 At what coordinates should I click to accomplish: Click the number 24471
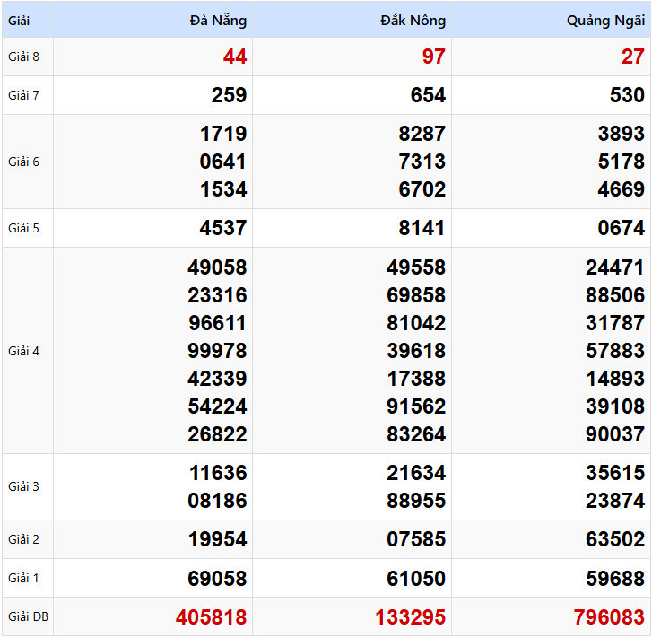[x=615, y=267]
